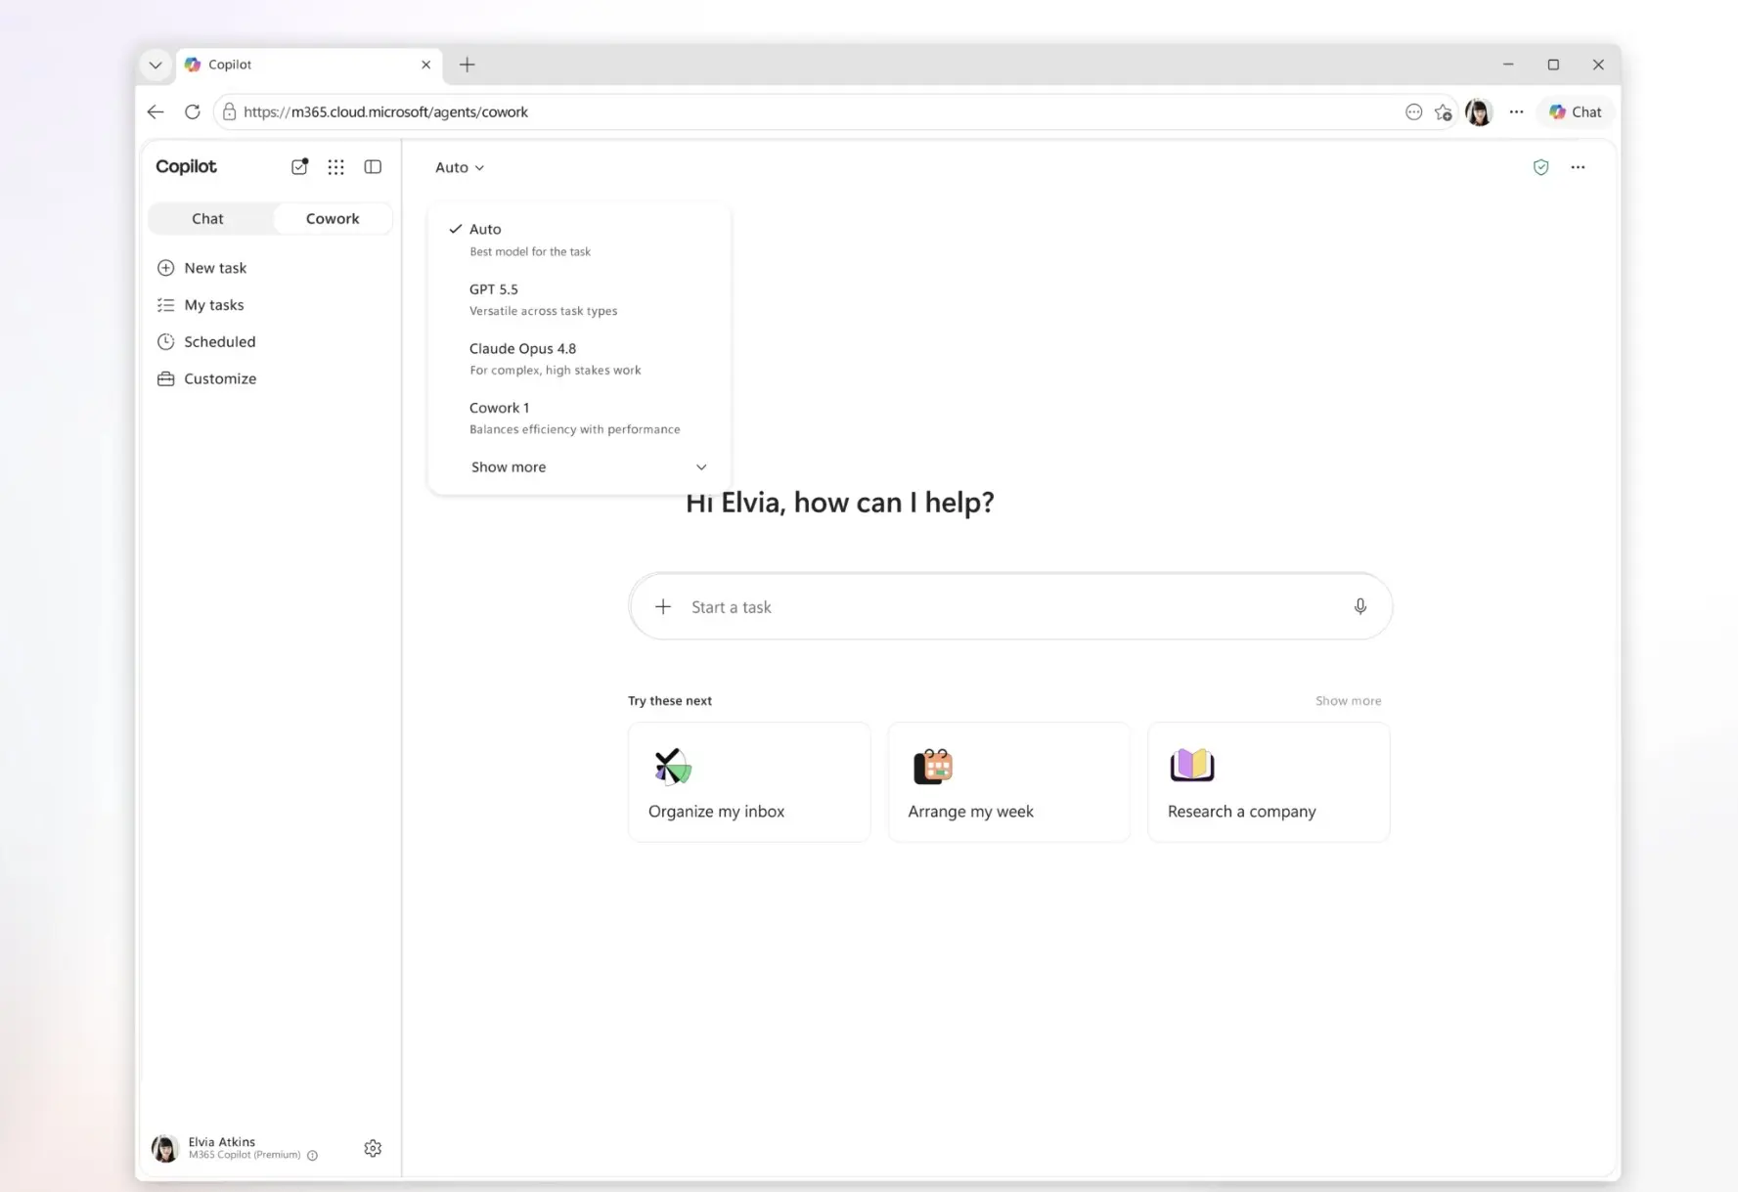
Task: Collapse sidebar with the panel icon
Action: 373,167
